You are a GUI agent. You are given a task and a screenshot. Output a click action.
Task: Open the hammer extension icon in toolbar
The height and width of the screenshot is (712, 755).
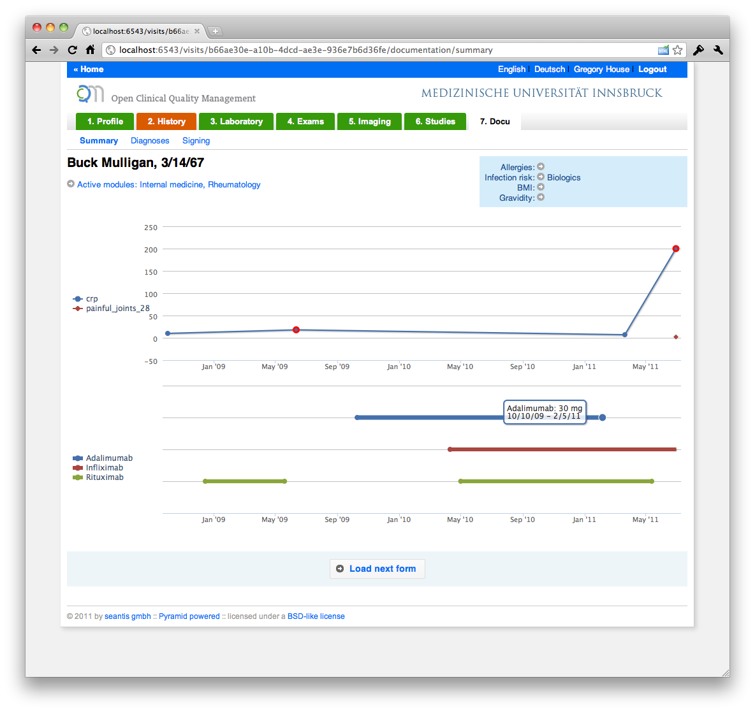698,50
